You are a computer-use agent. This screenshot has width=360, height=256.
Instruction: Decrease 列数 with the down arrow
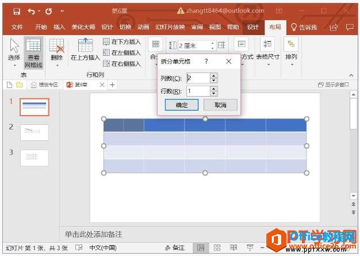(214, 81)
